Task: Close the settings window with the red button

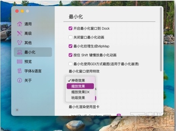Action: pos(17,11)
